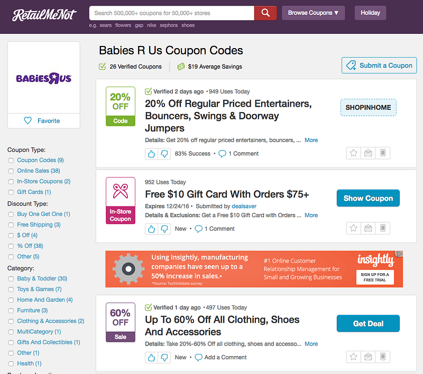Open the Free $10 Gift Card With Orders title

(227, 194)
